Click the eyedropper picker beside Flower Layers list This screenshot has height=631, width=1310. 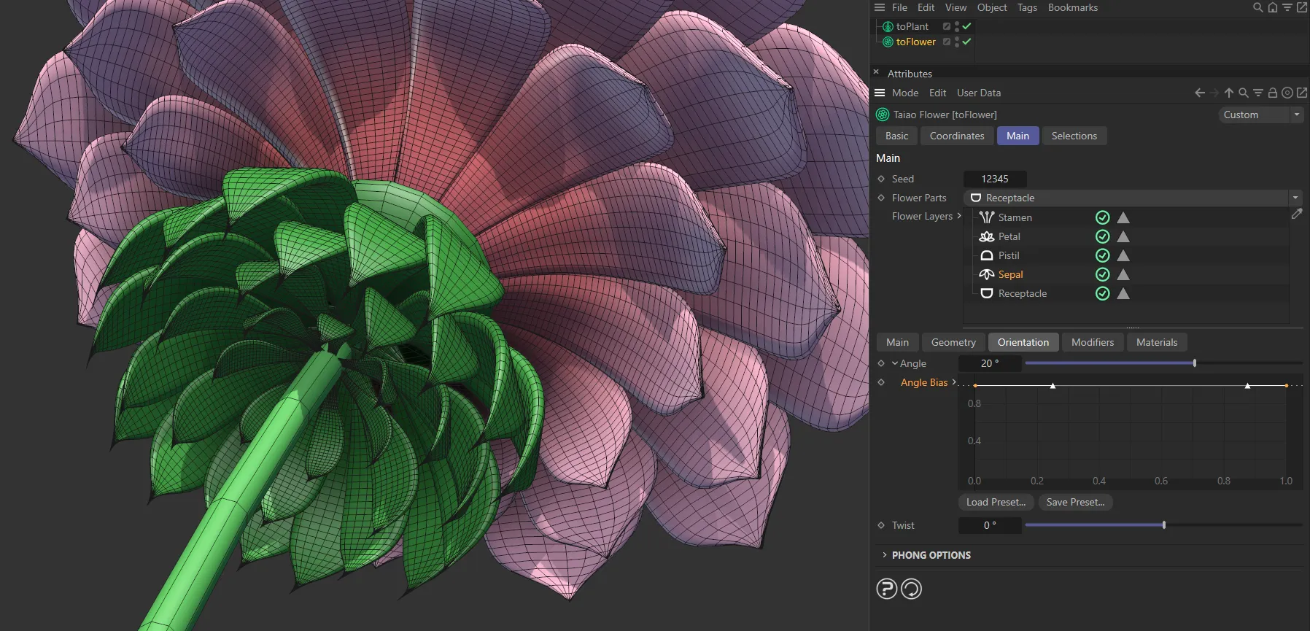[1297, 214]
